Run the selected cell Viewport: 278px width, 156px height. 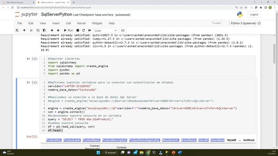coord(69,30)
